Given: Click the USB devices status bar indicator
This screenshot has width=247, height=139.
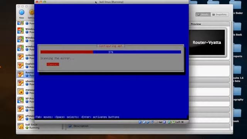Looking at the screenshot, I should pyautogui.click(x=148, y=122).
